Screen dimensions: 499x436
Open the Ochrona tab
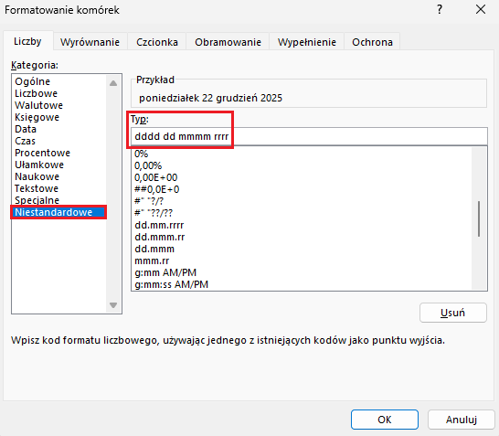point(372,42)
